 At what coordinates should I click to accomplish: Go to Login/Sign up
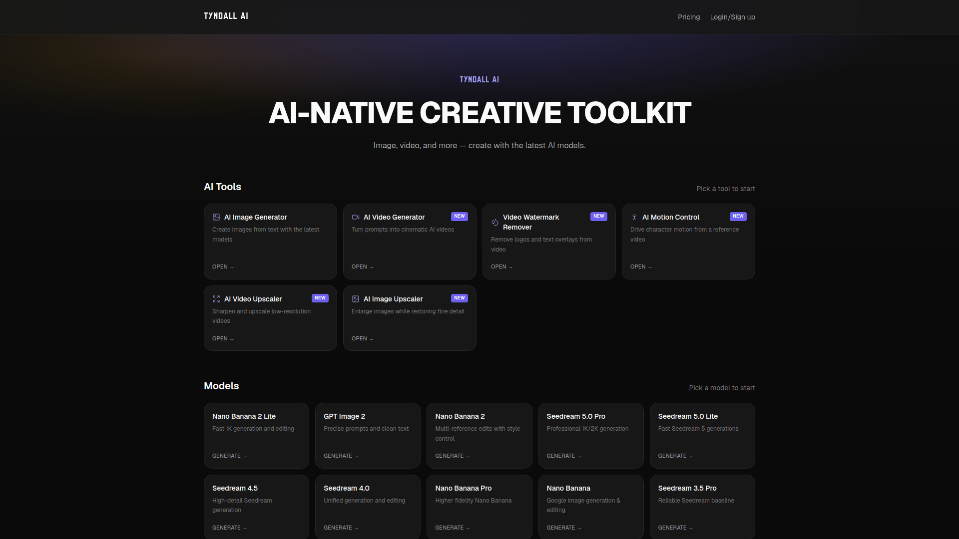pos(733,17)
